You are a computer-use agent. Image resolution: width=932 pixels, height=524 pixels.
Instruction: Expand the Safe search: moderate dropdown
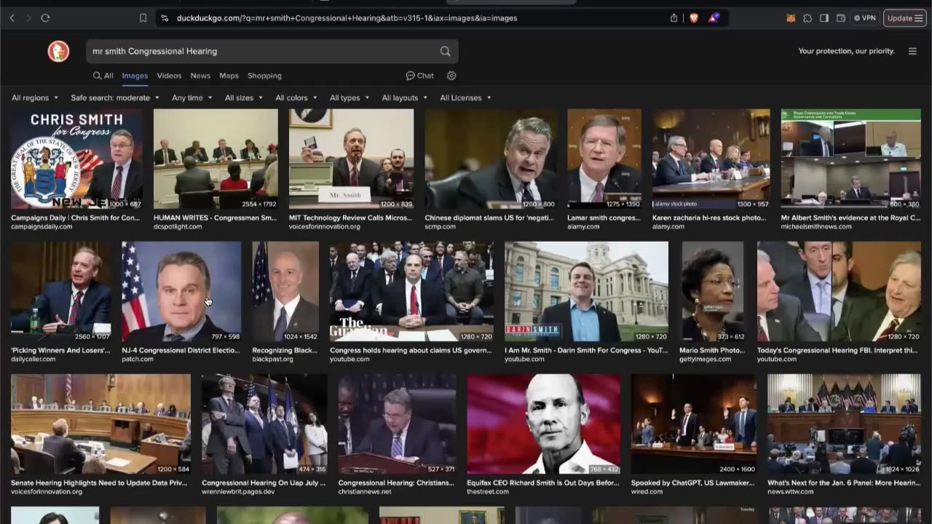coord(114,98)
